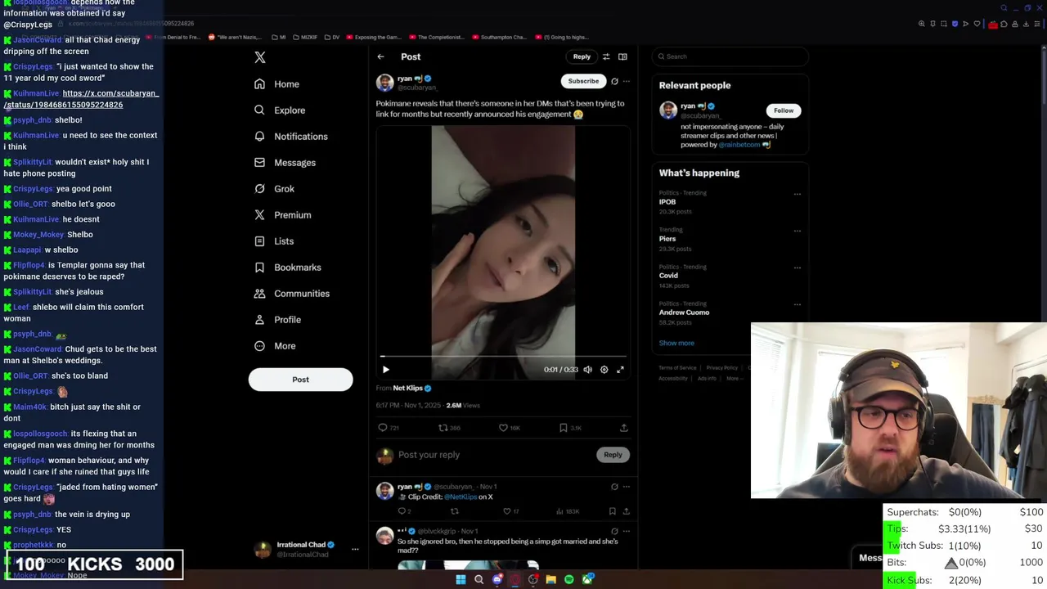Open the @rainbetcom link in ryan's bio
This screenshot has width=1047, height=589.
(739, 145)
